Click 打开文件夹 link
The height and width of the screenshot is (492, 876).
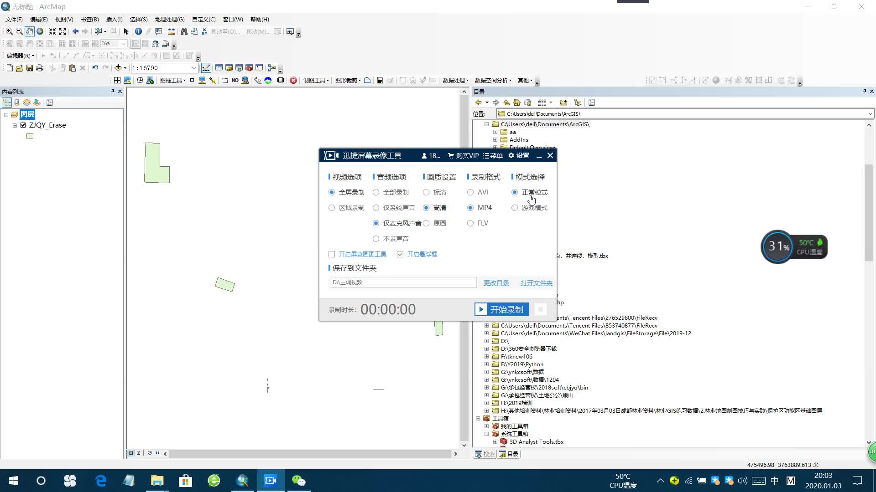pyautogui.click(x=537, y=283)
